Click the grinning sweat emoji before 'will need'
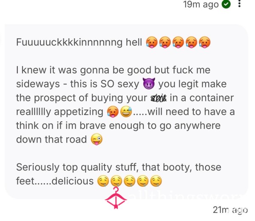This screenshot has width=255, height=221. coord(126,112)
